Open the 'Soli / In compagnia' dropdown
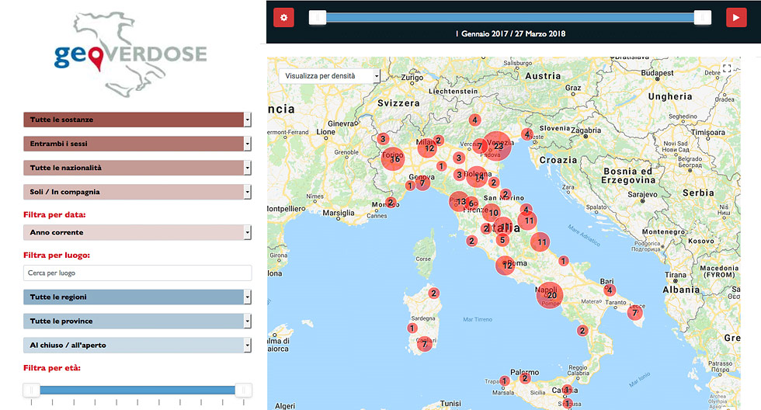761x410 pixels. (137, 192)
